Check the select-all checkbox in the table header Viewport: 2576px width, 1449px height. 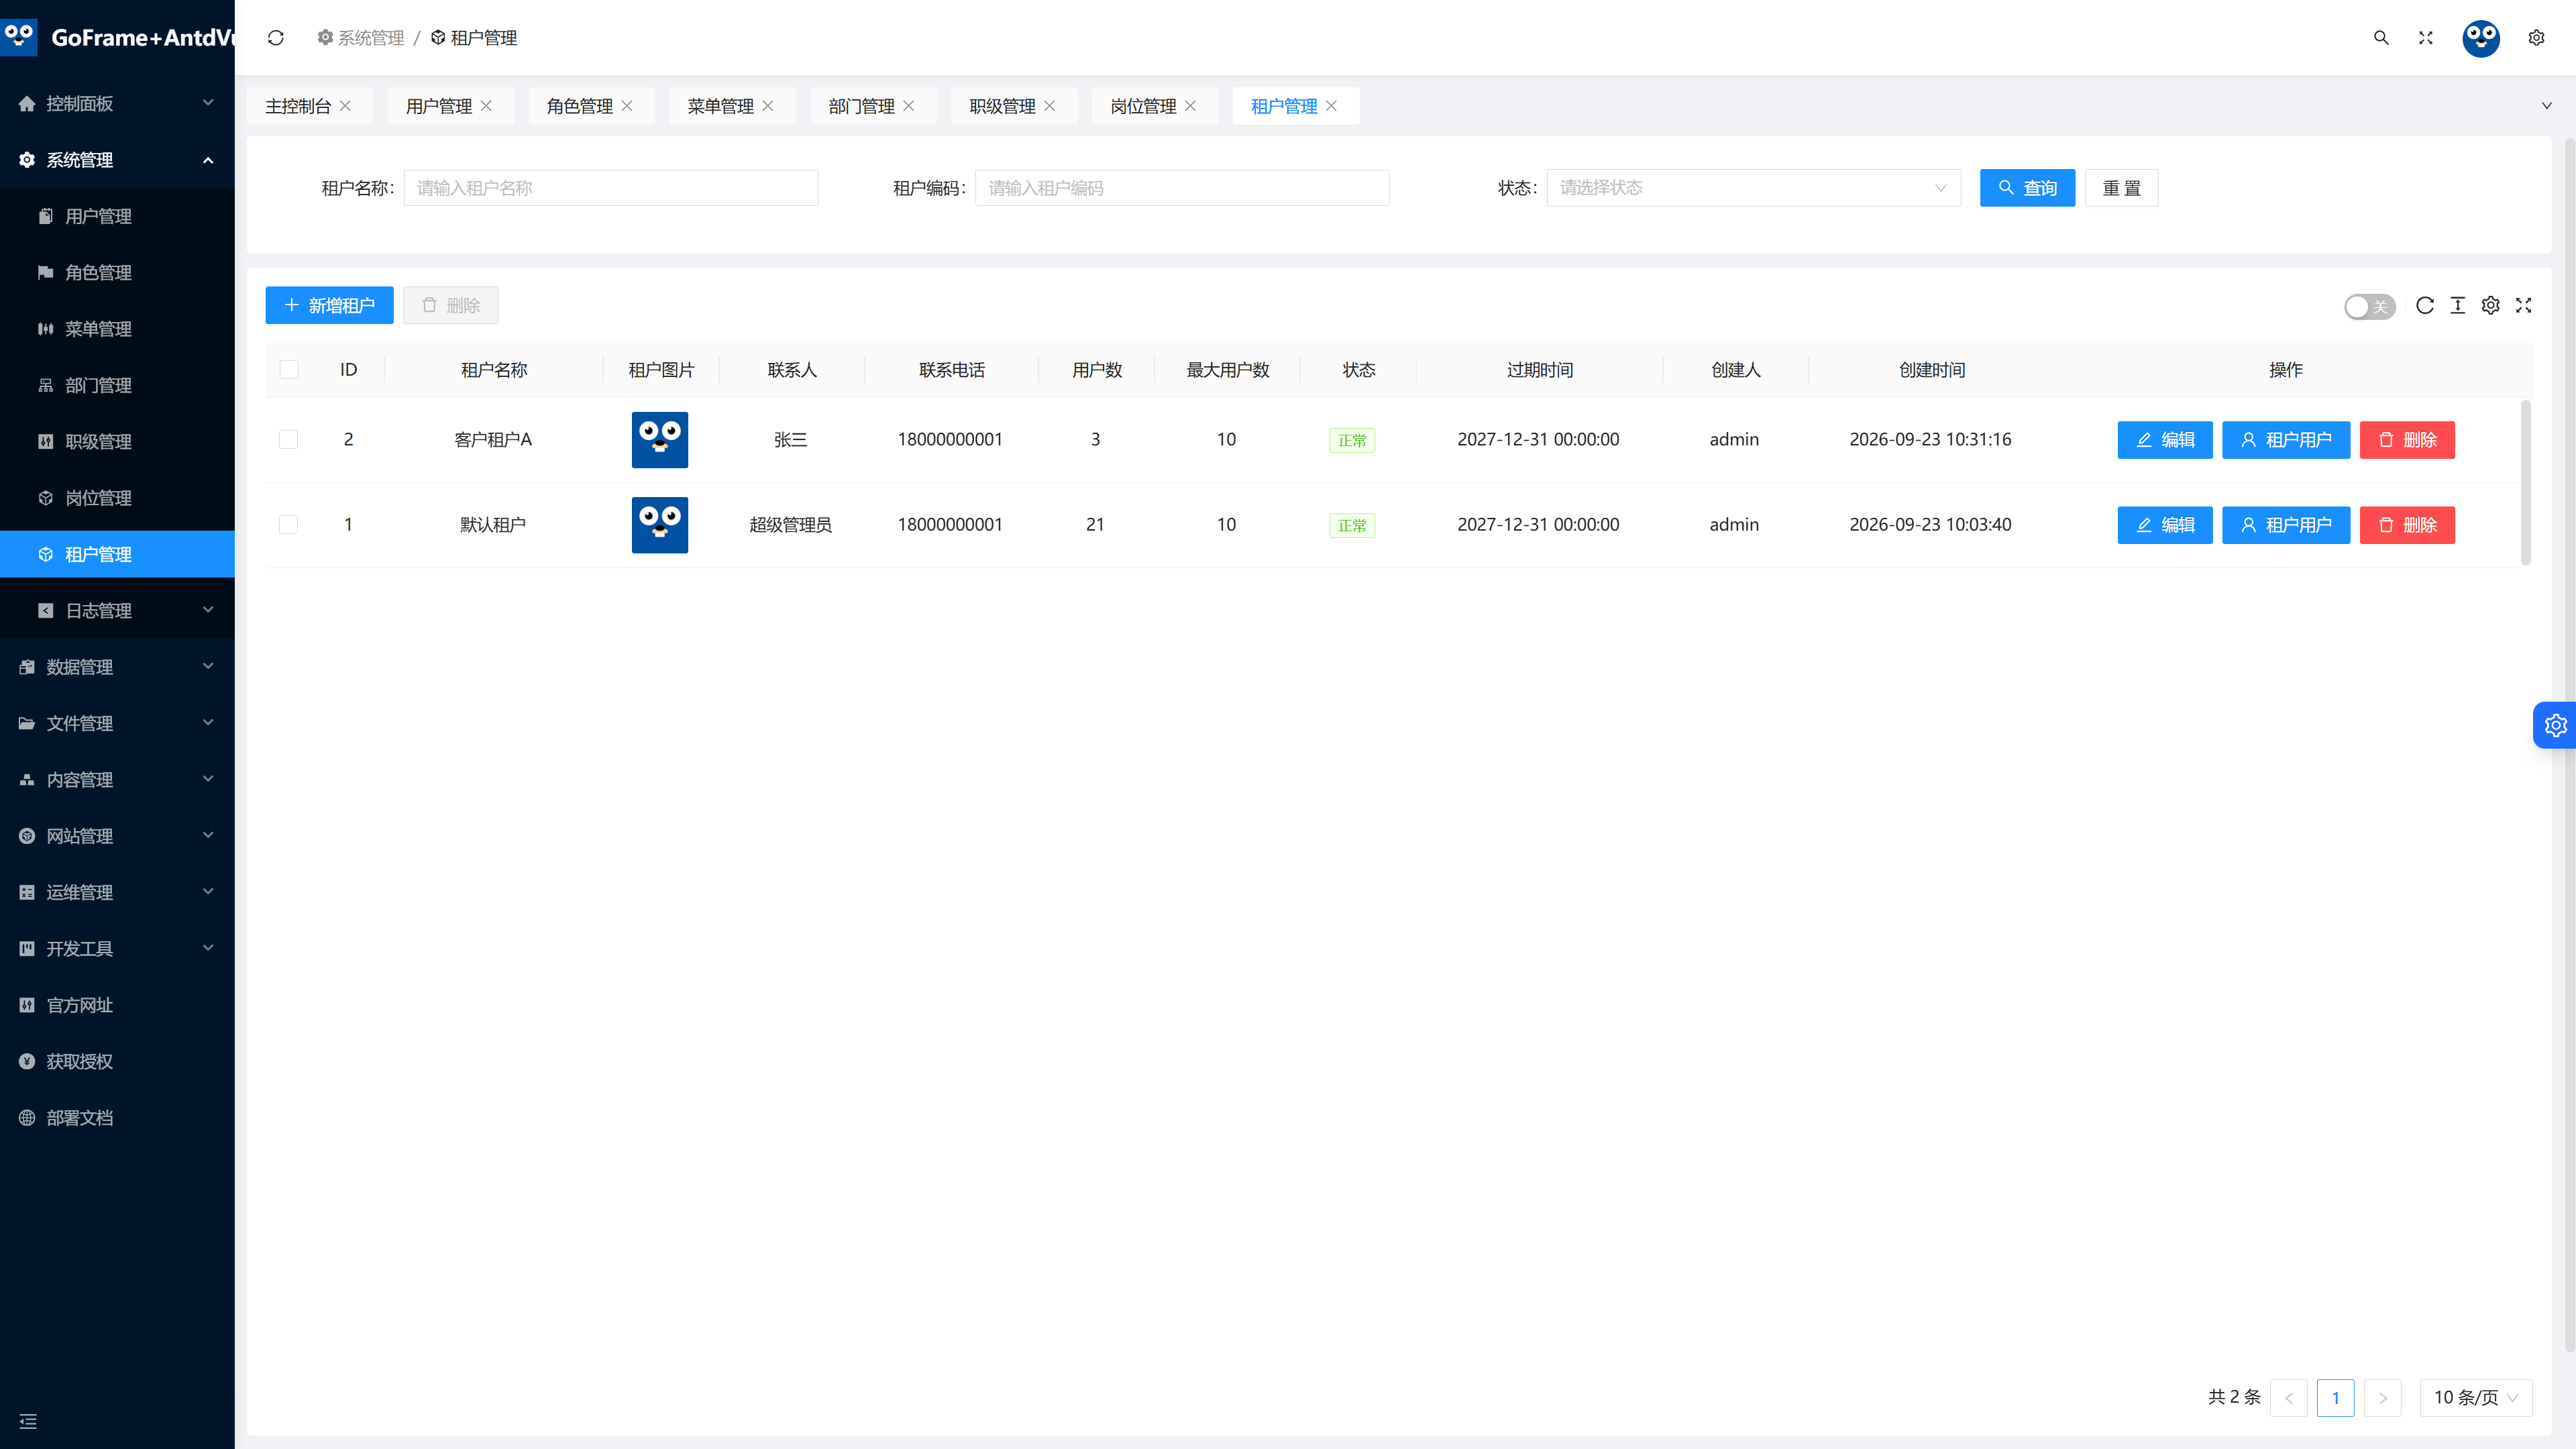coord(289,370)
